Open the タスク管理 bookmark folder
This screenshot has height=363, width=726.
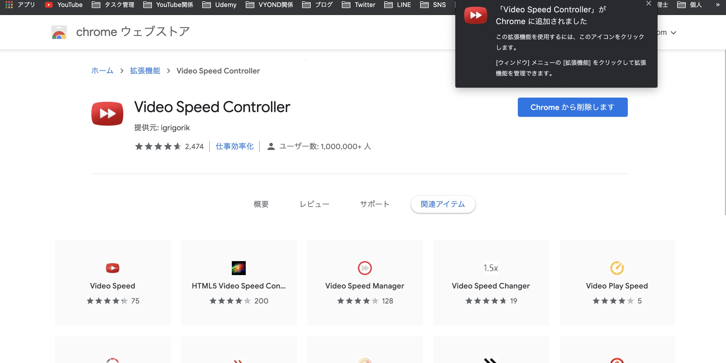click(x=113, y=5)
